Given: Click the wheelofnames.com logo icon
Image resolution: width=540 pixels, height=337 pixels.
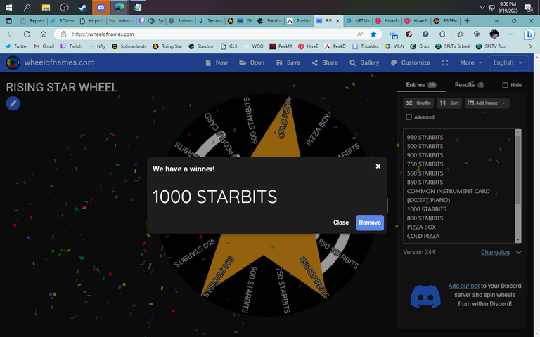Looking at the screenshot, I should (13, 62).
